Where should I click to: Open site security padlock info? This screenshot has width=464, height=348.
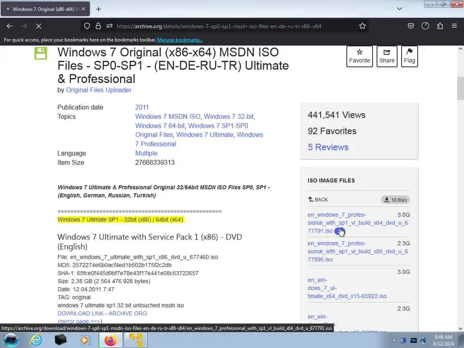[98, 26]
